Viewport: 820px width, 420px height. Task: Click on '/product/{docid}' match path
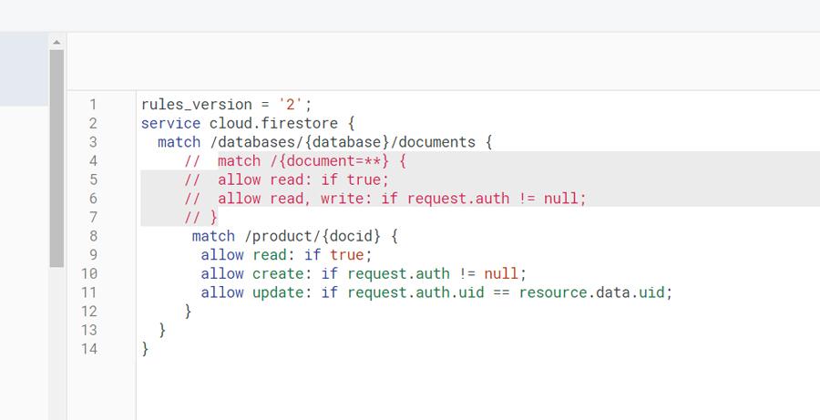click(313, 236)
